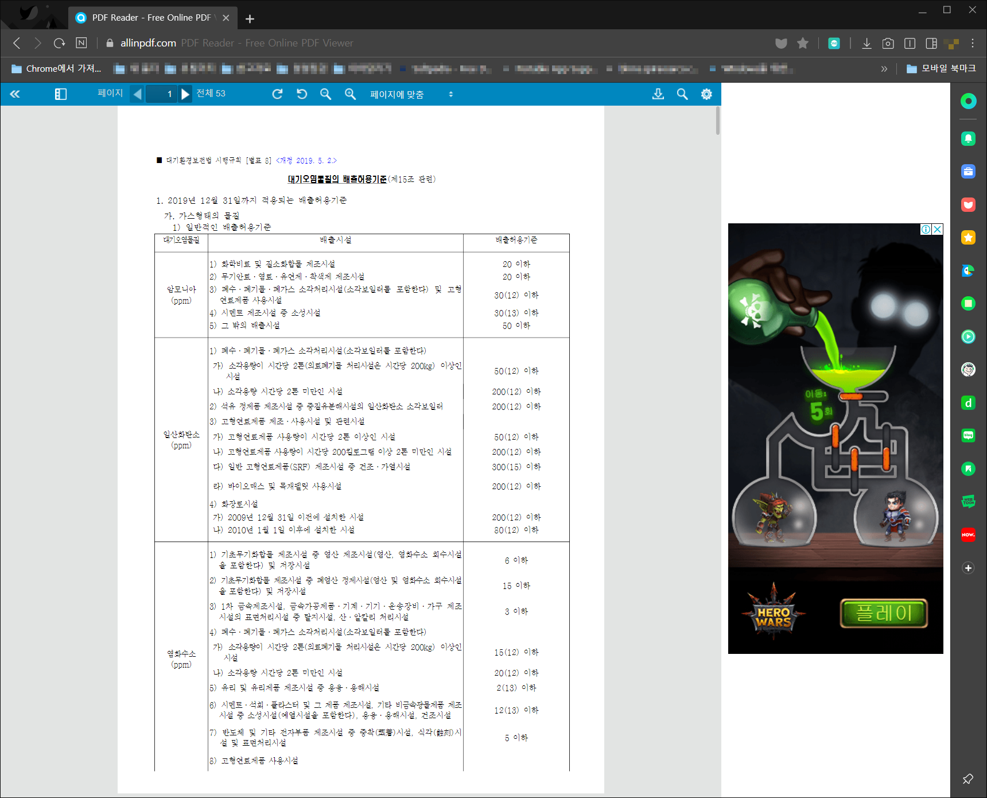Open the '페이지에 맞춤' zoom dropdown

click(x=411, y=94)
